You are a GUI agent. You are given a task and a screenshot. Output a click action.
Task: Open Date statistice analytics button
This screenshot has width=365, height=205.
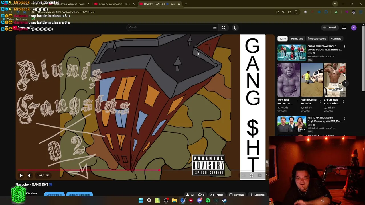click(x=54, y=195)
